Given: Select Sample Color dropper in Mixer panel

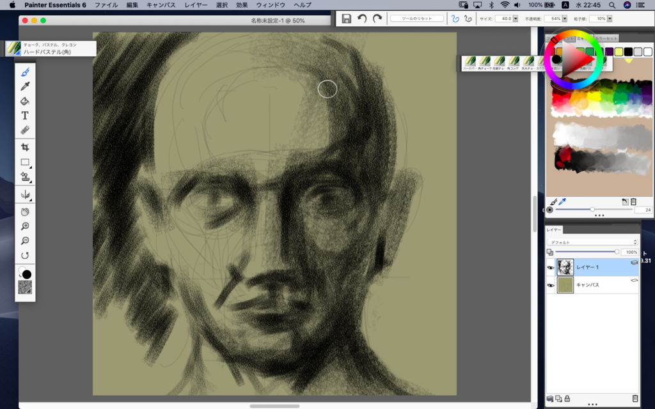Looking at the screenshot, I should [563, 202].
